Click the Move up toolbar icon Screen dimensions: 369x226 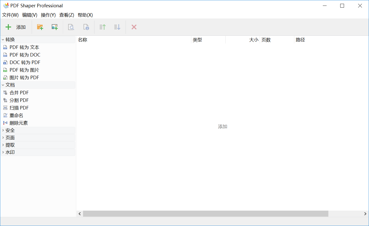point(102,27)
